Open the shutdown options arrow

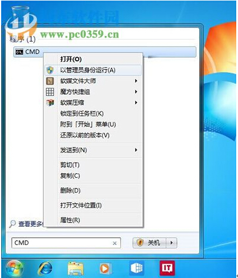click(x=172, y=243)
